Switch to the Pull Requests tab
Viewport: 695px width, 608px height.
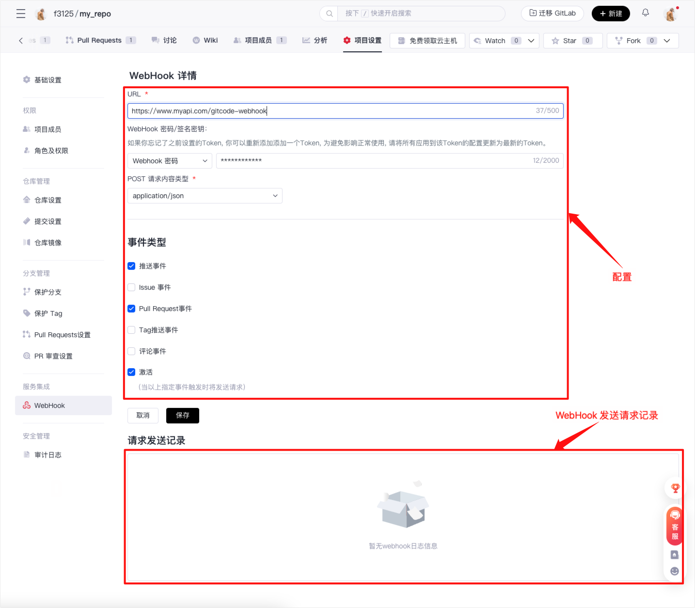click(99, 40)
